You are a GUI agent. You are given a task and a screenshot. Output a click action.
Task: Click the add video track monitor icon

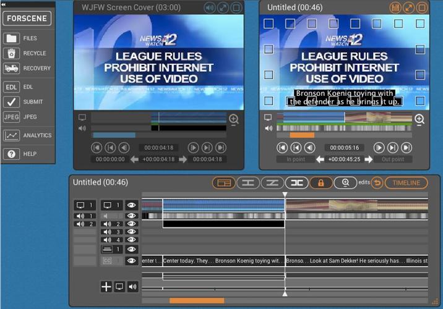(119, 287)
